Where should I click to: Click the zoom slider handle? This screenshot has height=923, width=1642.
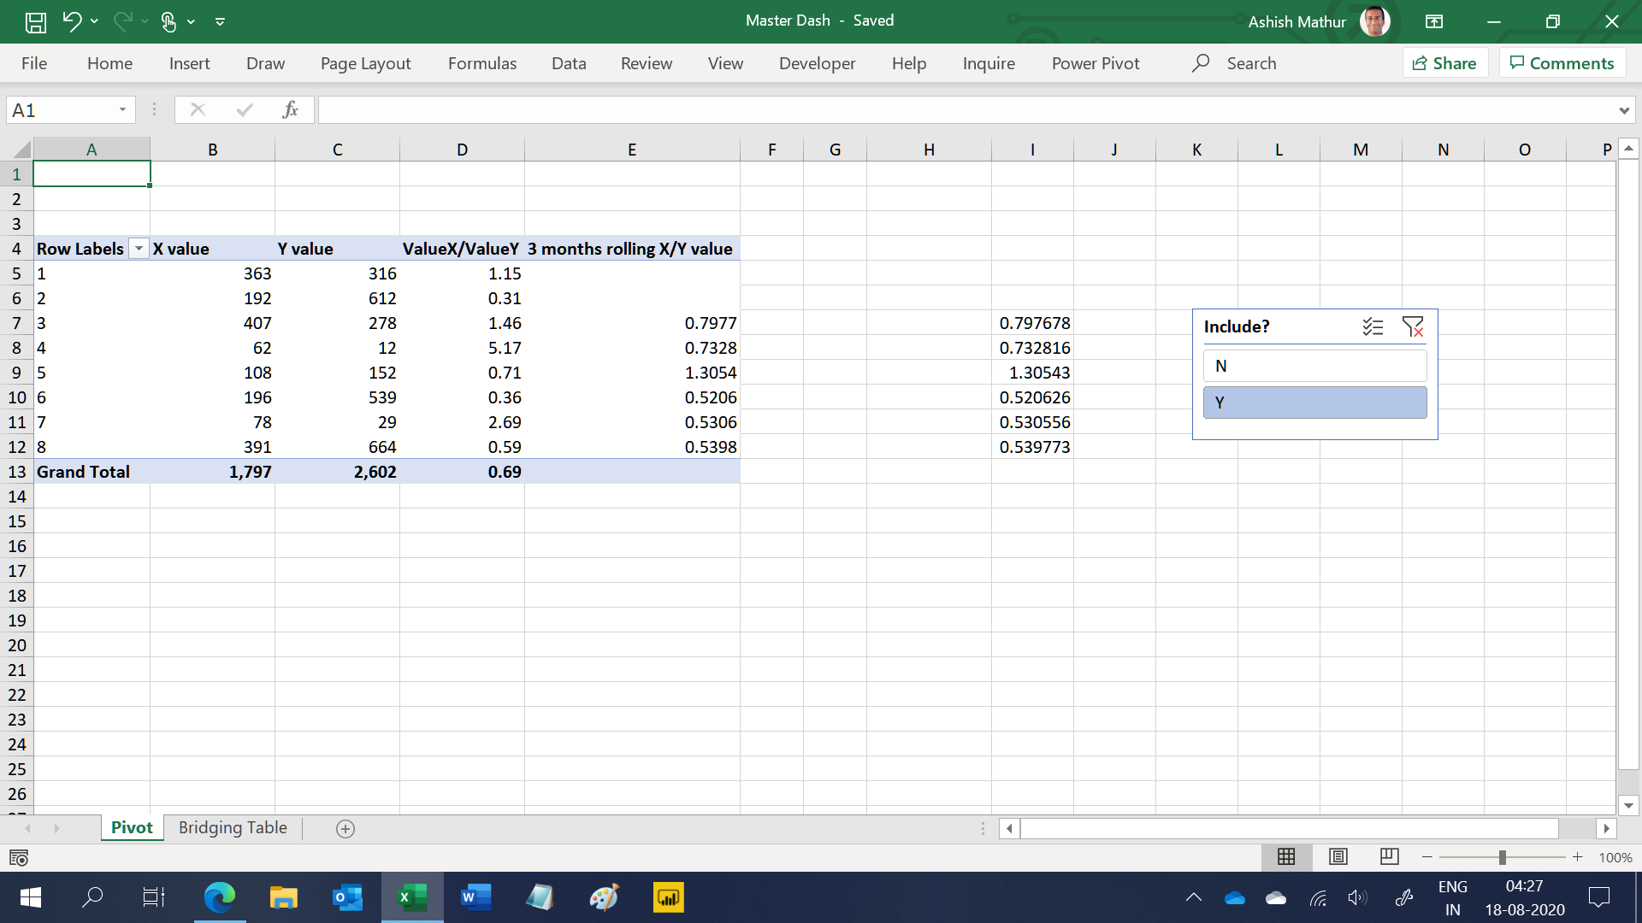coord(1502,856)
